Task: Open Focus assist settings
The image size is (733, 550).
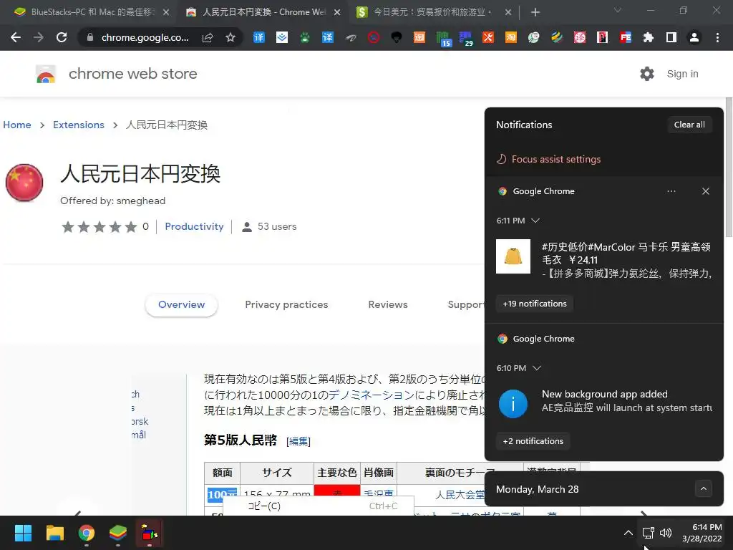Action: [549, 159]
